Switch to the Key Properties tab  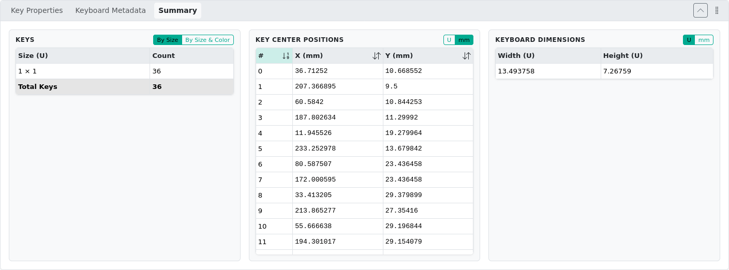point(37,10)
